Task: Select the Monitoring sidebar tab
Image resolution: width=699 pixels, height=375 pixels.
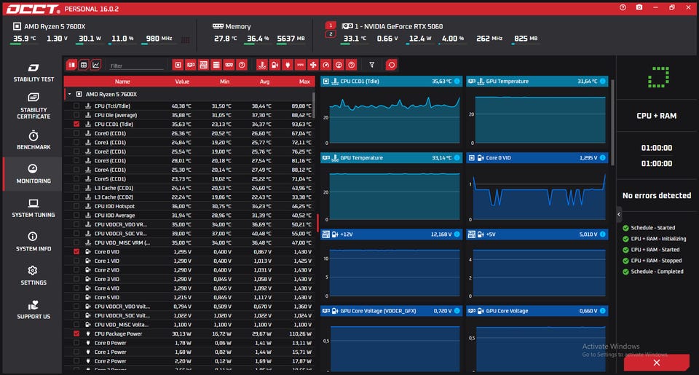Action: pos(33,174)
